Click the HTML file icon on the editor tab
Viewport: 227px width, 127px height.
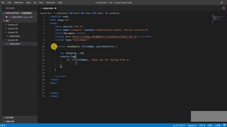tap(41, 8)
